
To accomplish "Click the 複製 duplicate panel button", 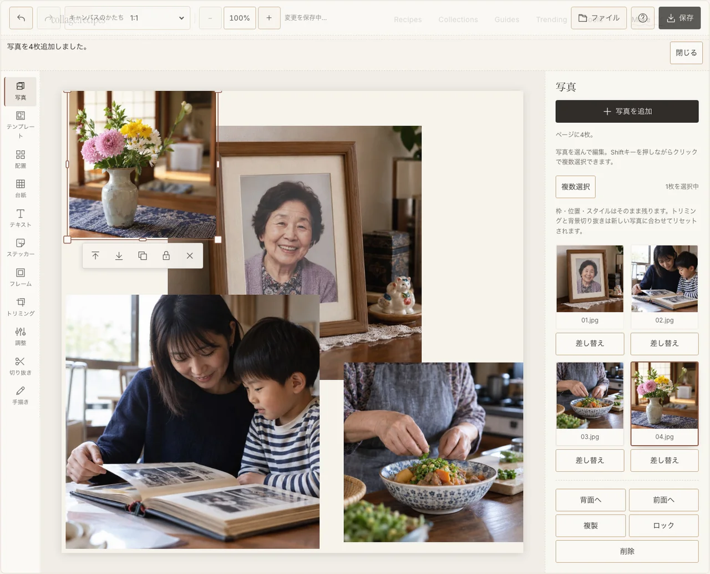I will [591, 526].
